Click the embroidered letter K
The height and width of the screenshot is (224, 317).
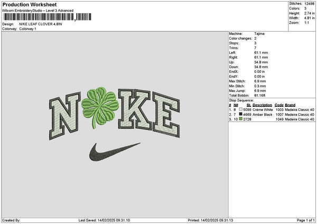click(135, 109)
